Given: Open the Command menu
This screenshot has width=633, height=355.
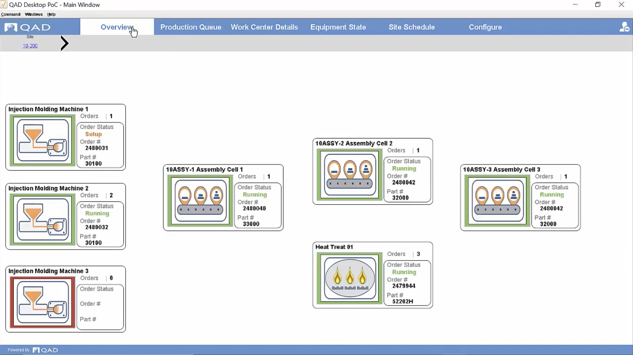Looking at the screenshot, I should 10,14.
